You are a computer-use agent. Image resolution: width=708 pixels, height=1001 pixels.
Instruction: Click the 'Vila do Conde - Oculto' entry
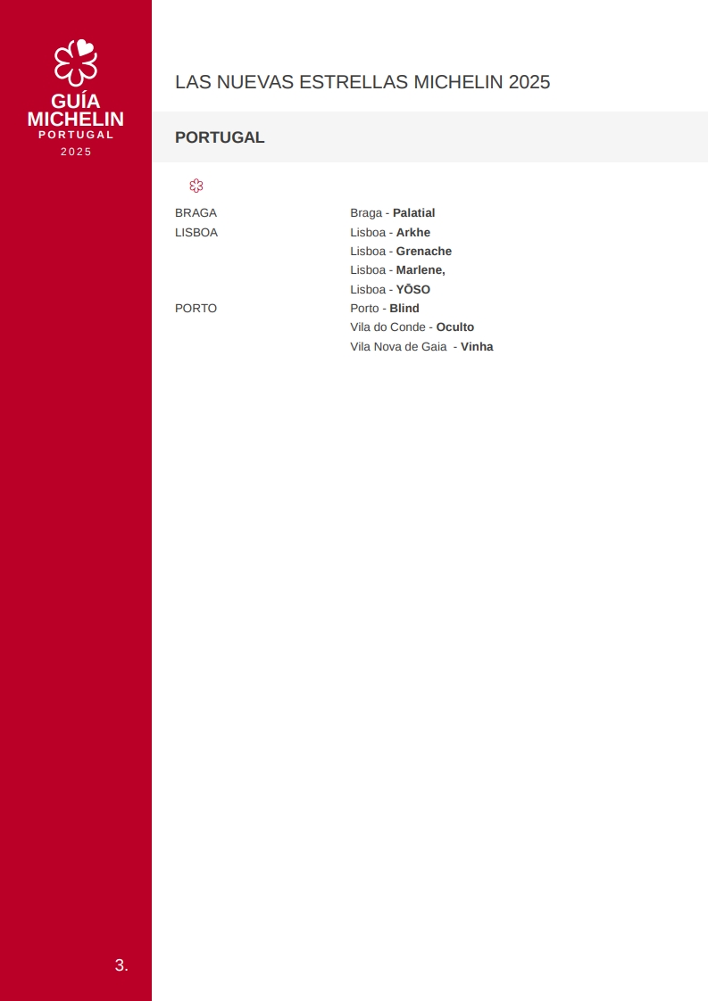tap(412, 327)
